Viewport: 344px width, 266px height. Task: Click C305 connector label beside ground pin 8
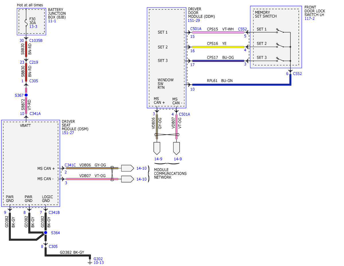click(x=53, y=246)
